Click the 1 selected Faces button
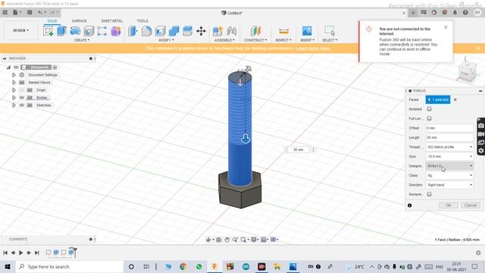The width and height of the screenshot is (485, 273). 438,99
